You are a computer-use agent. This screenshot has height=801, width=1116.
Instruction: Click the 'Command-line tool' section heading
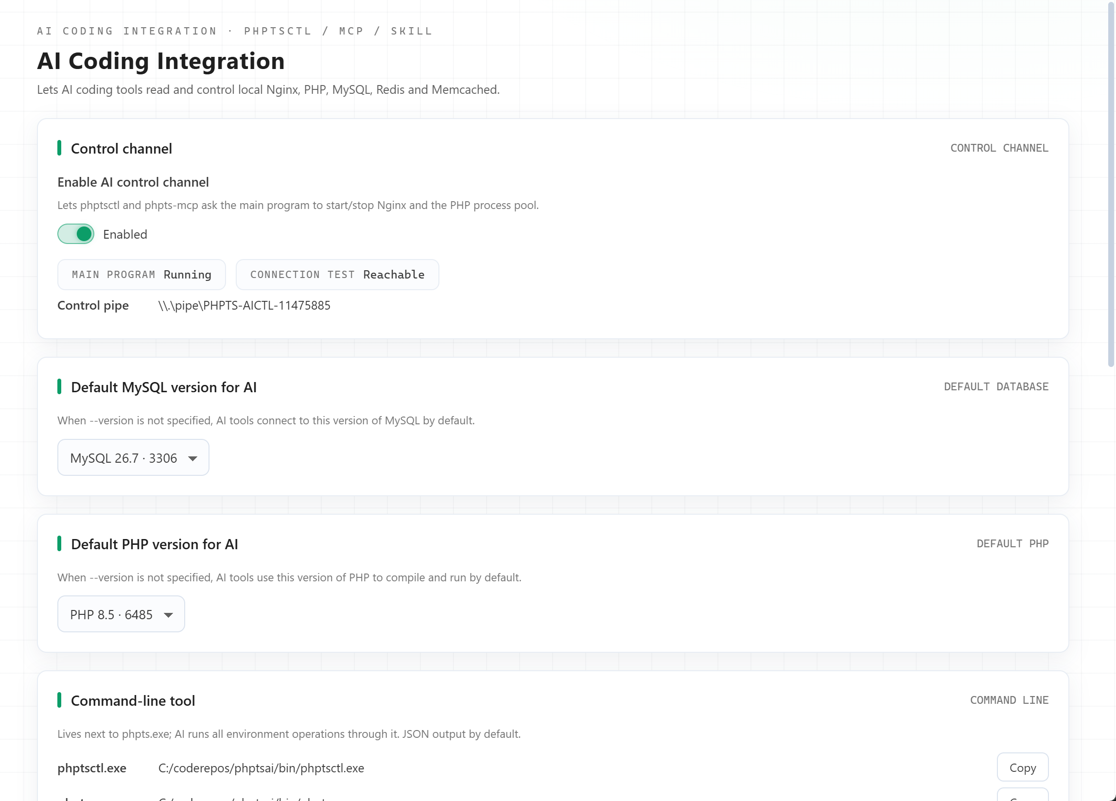[133, 700]
